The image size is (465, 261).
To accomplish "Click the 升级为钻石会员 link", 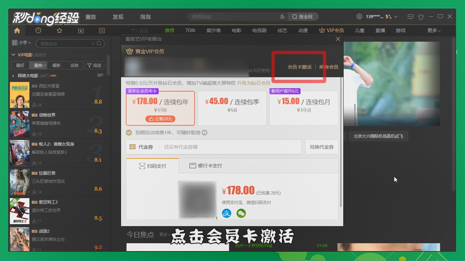I will point(254,83).
